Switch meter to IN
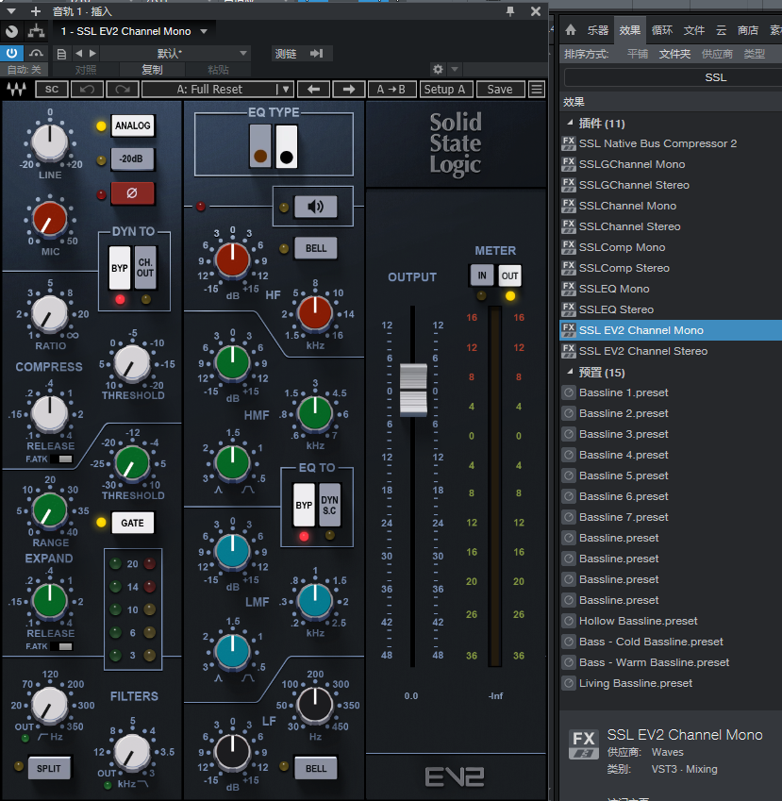Image resolution: width=782 pixels, height=801 pixels. (x=482, y=275)
